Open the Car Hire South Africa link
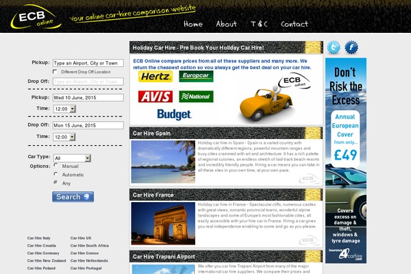 pos(90,246)
